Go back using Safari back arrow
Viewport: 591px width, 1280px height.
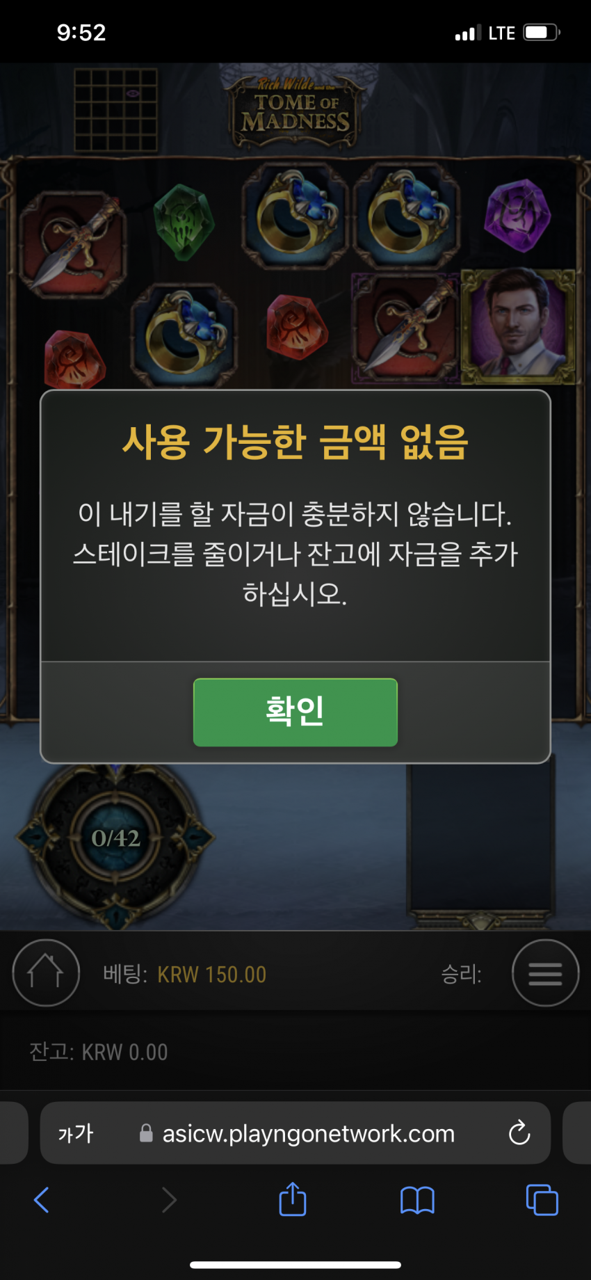point(42,1200)
